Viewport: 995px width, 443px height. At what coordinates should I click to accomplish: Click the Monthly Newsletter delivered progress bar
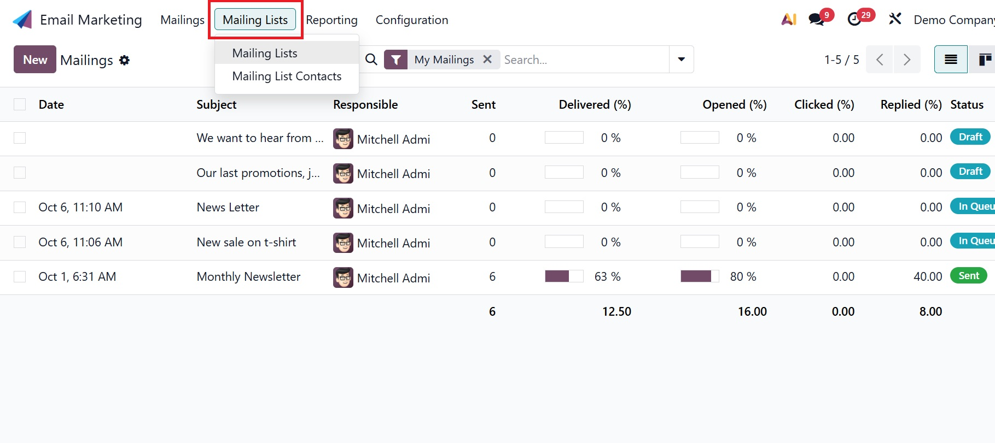coord(564,276)
